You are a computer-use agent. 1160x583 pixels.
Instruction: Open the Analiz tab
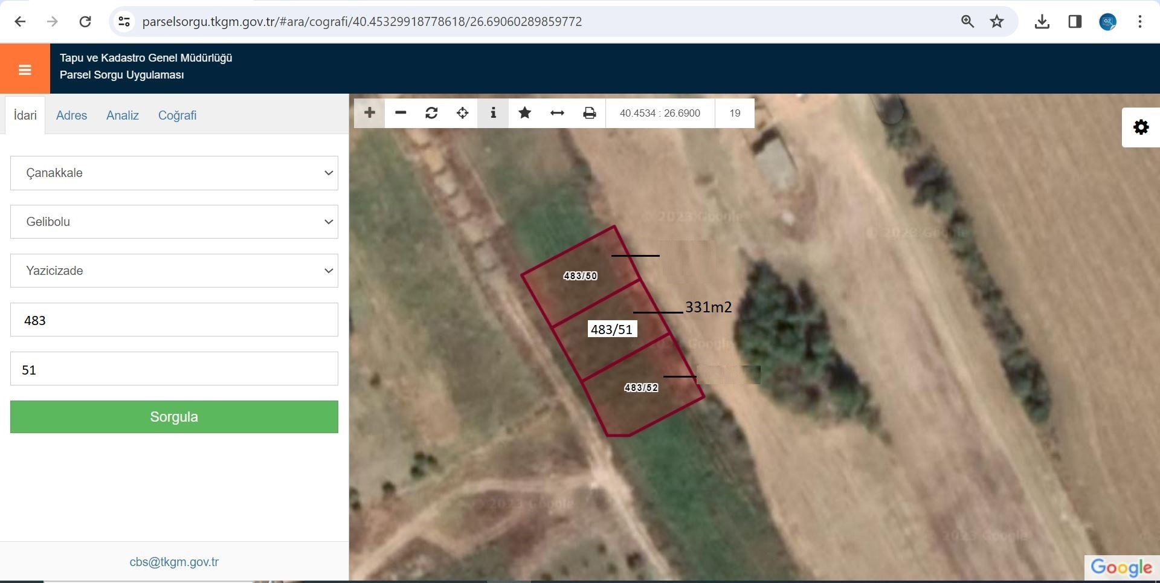(x=123, y=115)
